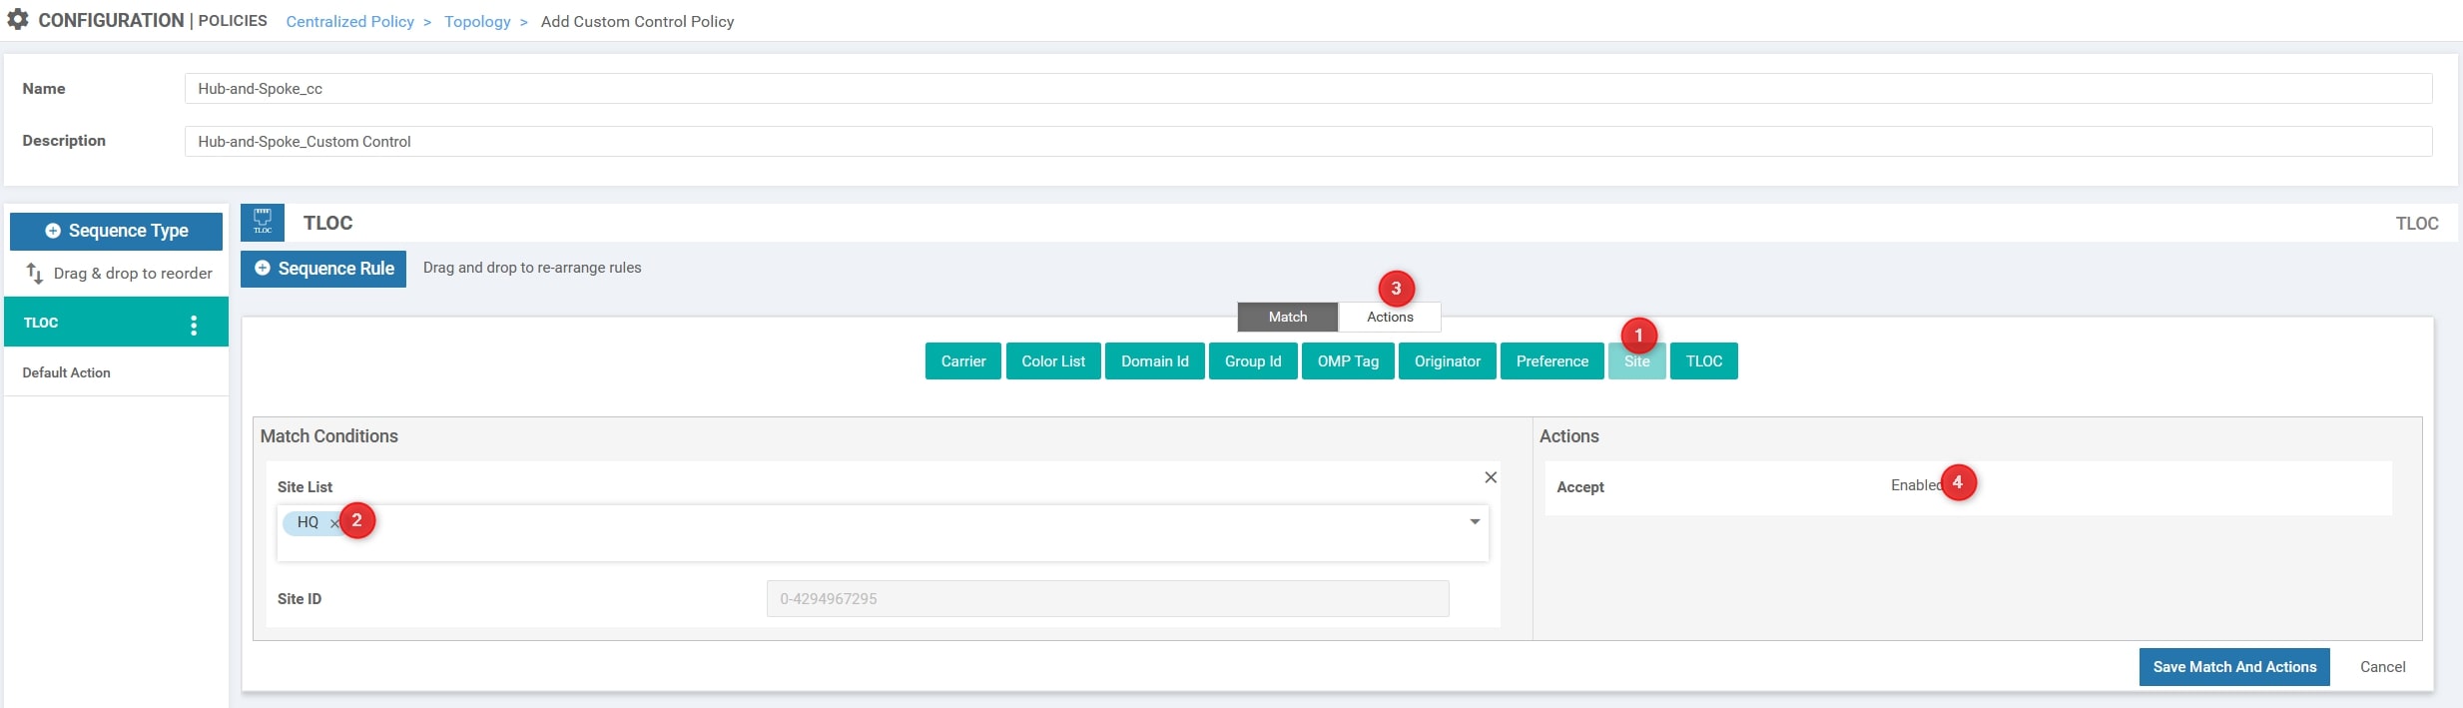Cancel the match and actions edit
The width and height of the screenshot is (2463, 708).
[x=2382, y=667]
